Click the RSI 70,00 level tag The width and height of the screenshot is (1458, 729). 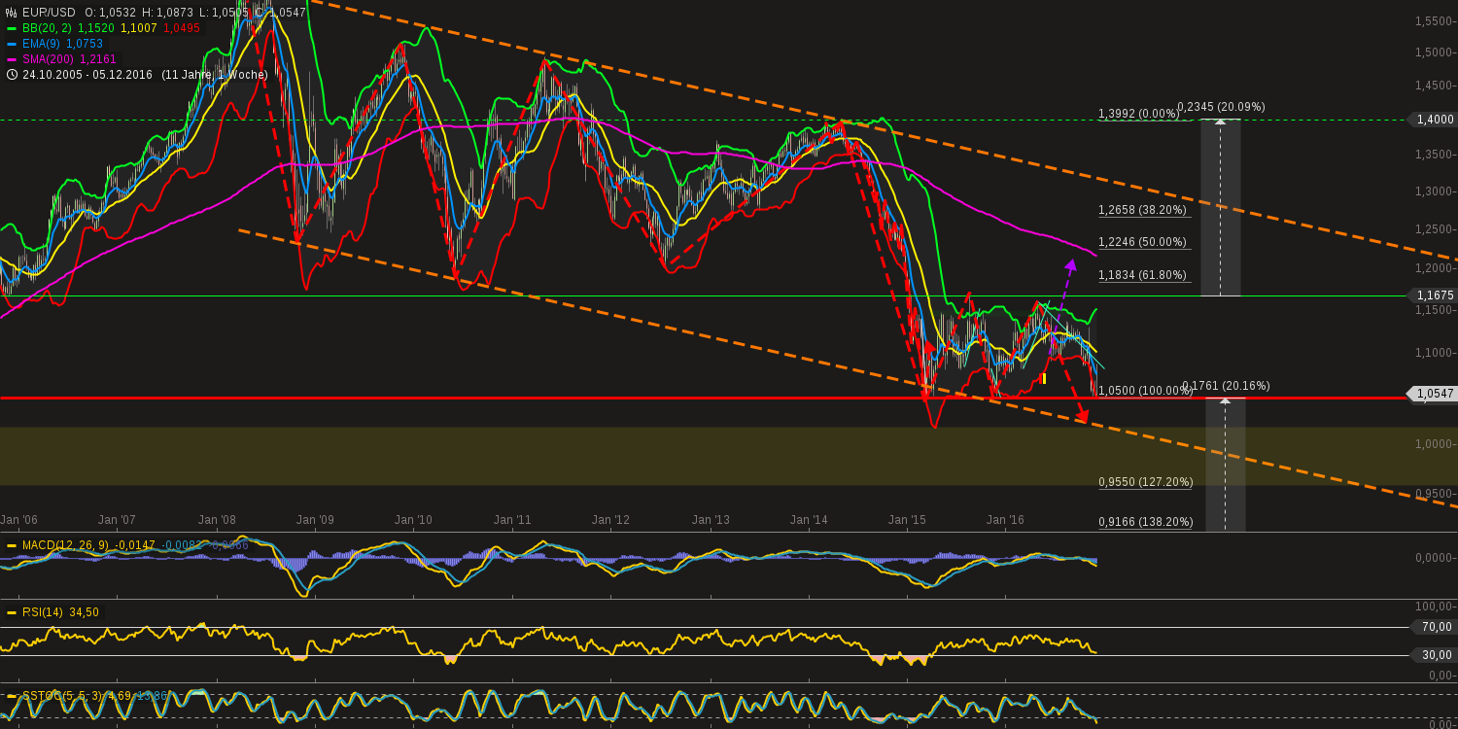(1435, 627)
